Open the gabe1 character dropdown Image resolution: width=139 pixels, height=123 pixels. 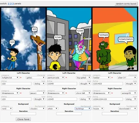[x=35, y=78]
